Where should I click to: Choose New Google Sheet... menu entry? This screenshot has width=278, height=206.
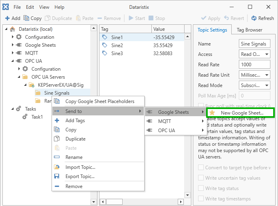pos(240,113)
